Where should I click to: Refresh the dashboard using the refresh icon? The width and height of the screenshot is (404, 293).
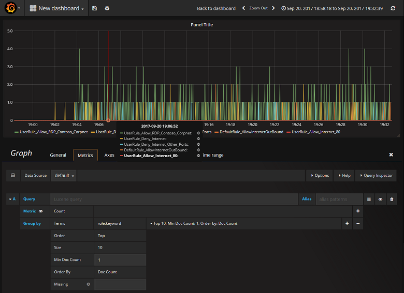(393, 8)
